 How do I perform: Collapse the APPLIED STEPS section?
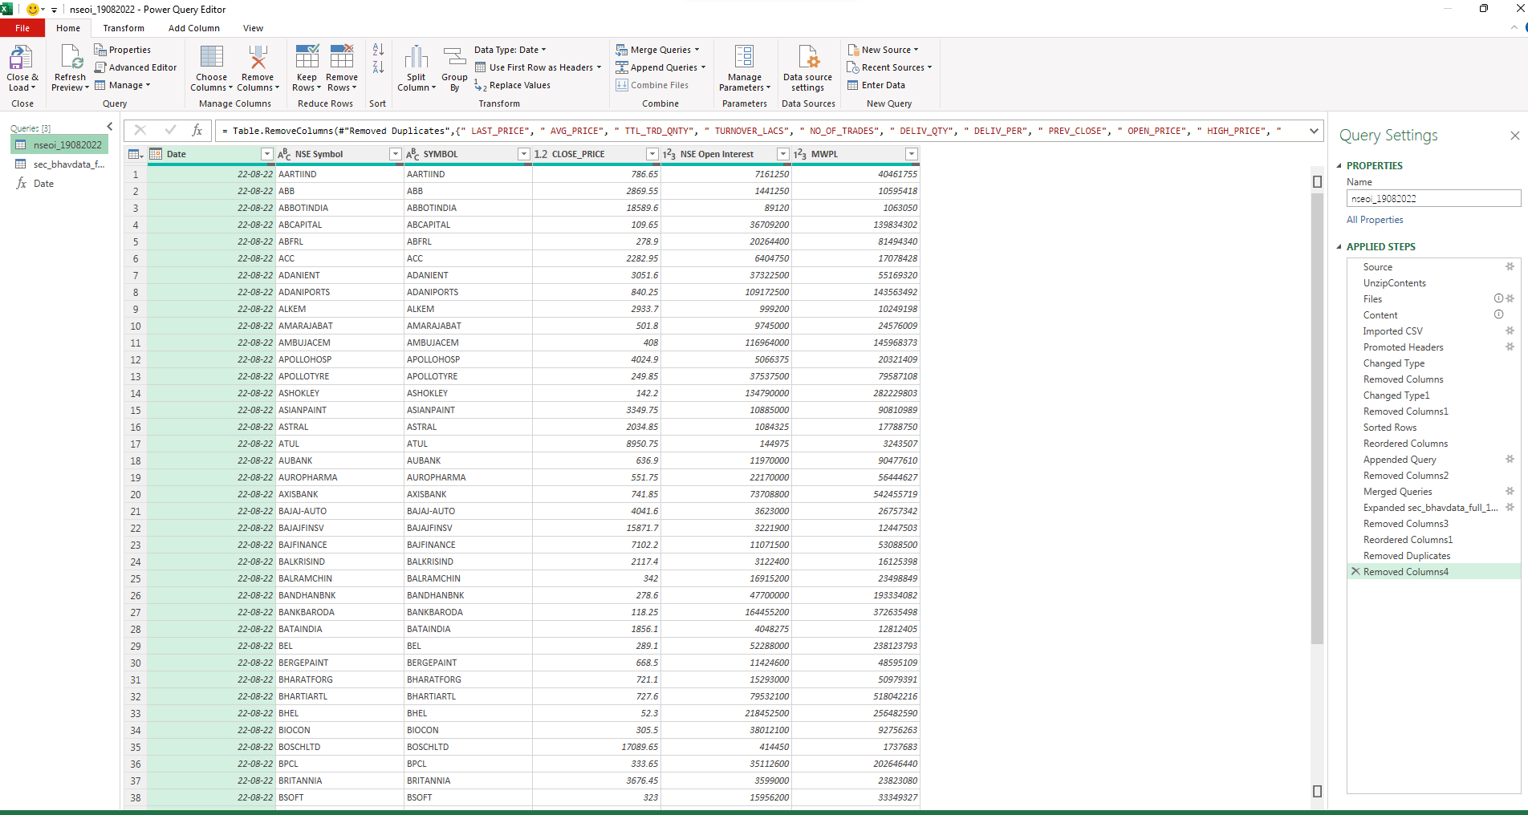click(1339, 246)
